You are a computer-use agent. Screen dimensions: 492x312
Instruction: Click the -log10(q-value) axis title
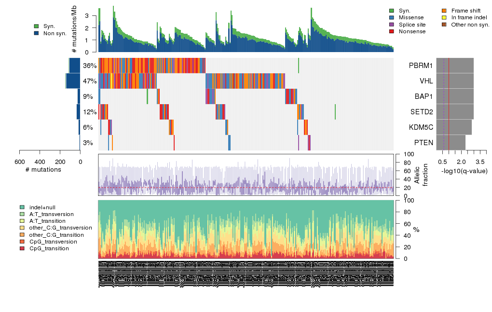464,171
